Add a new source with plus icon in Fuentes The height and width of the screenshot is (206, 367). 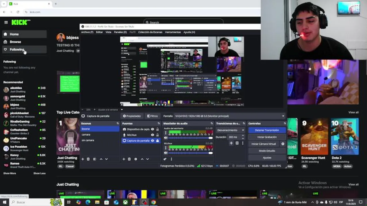point(124,159)
